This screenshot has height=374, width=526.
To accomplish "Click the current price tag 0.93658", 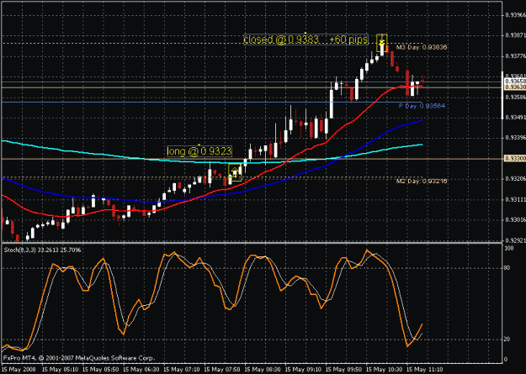I will pos(515,81).
